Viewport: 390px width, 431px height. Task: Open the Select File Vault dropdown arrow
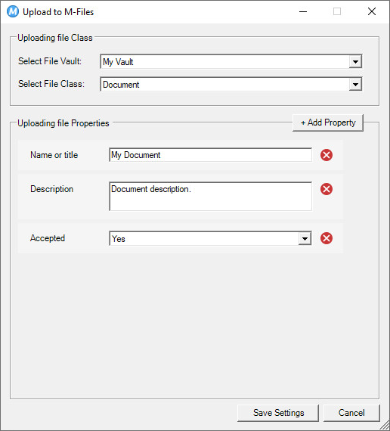(x=355, y=61)
